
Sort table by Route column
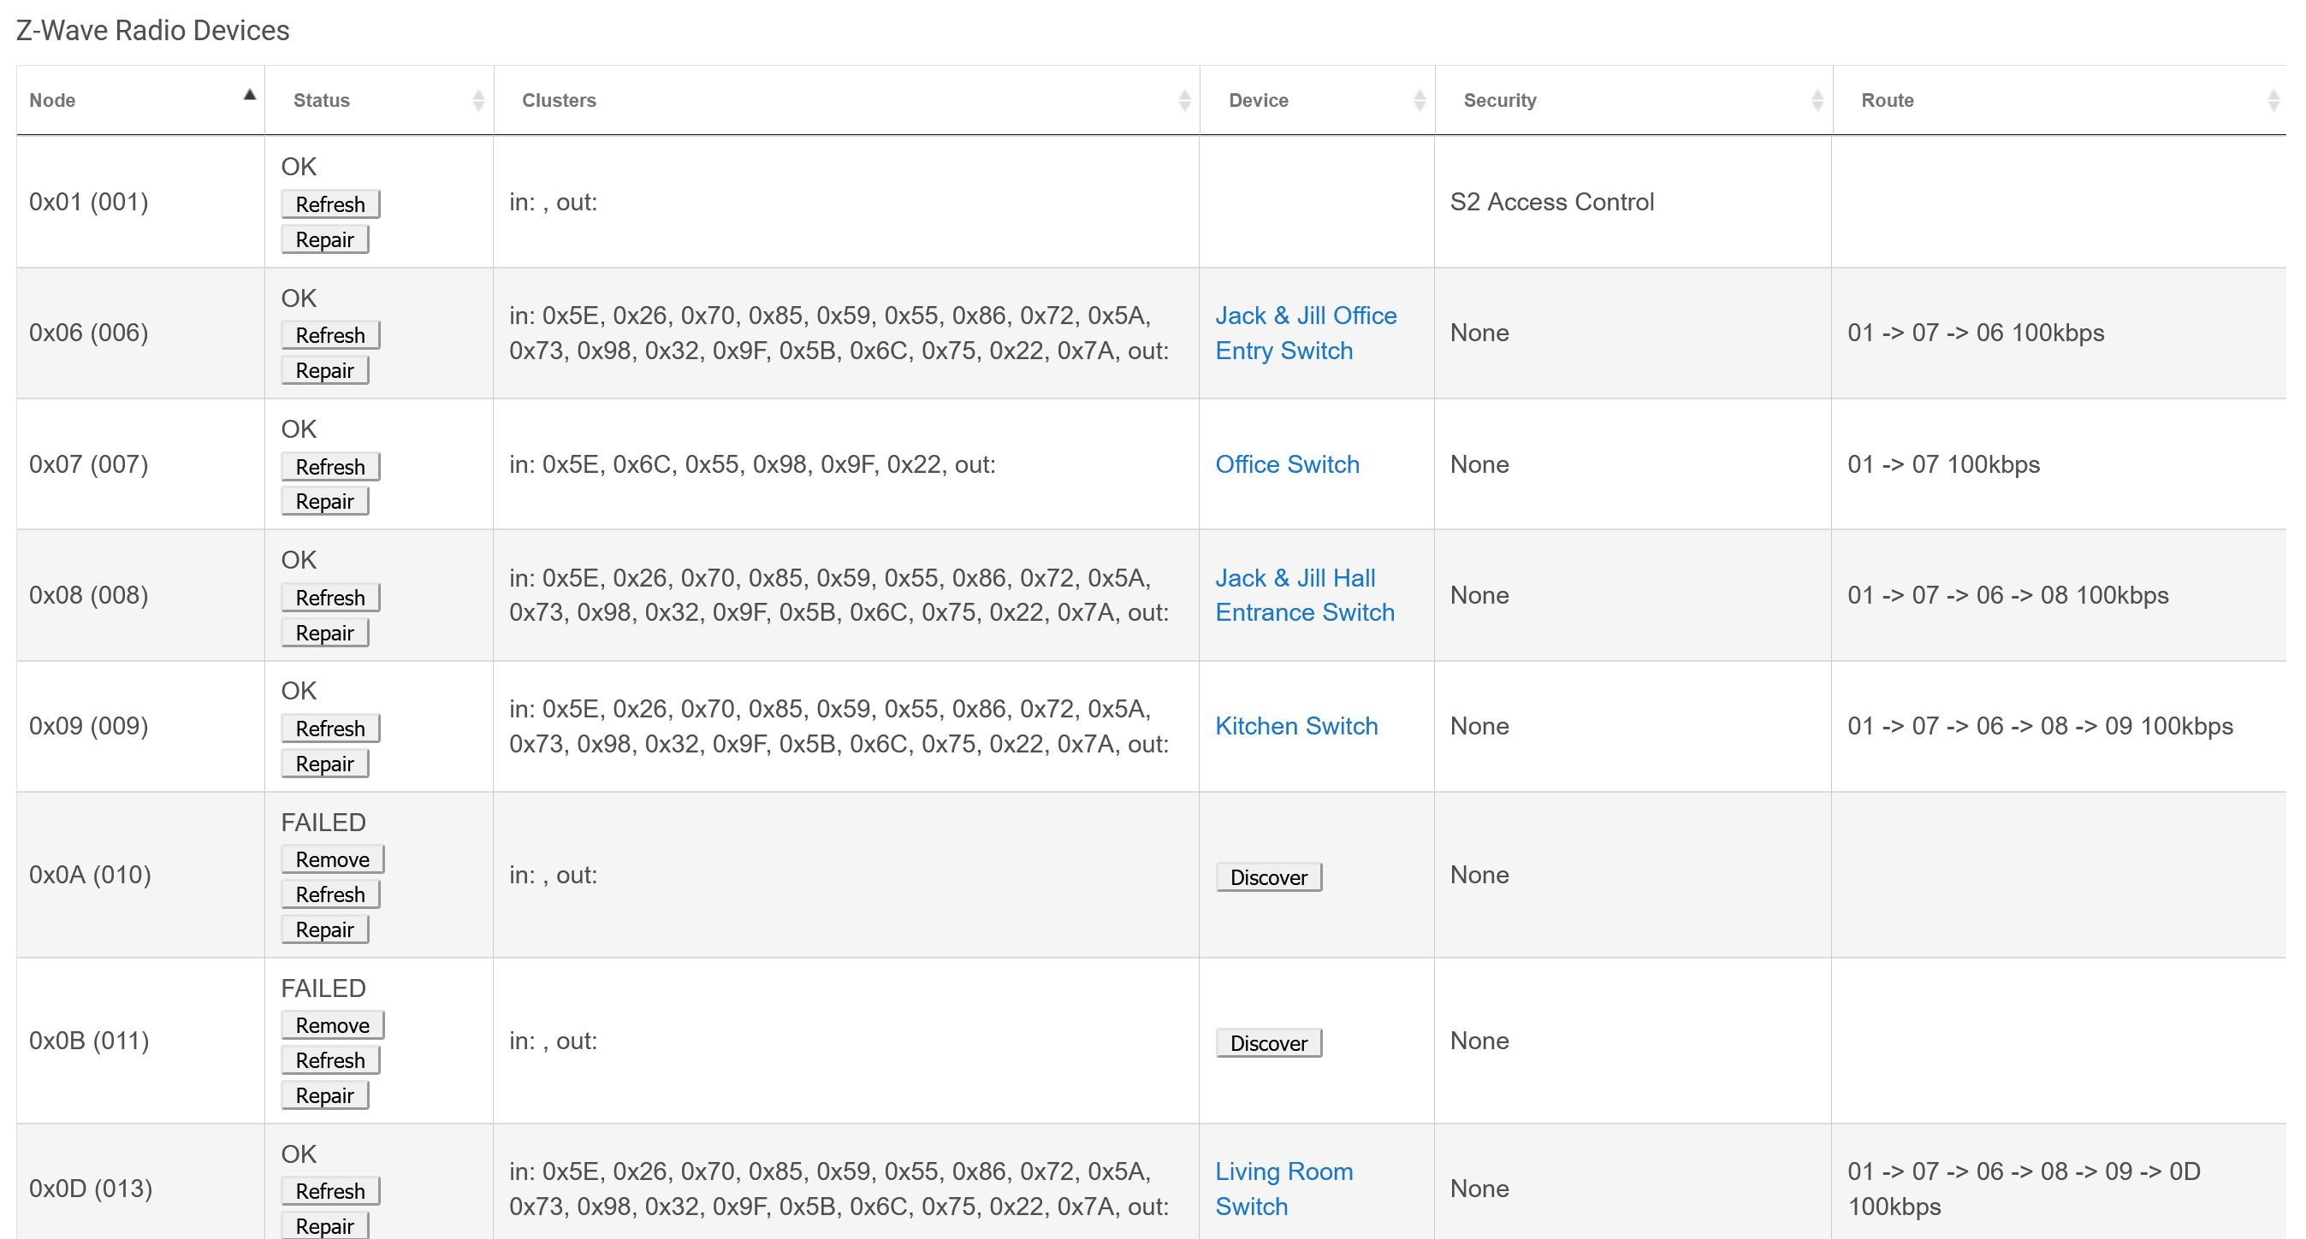pyautogui.click(x=2059, y=100)
